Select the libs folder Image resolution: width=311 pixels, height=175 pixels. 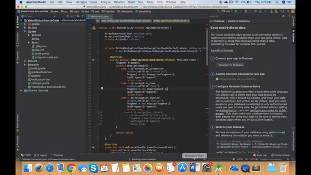(x=35, y=39)
